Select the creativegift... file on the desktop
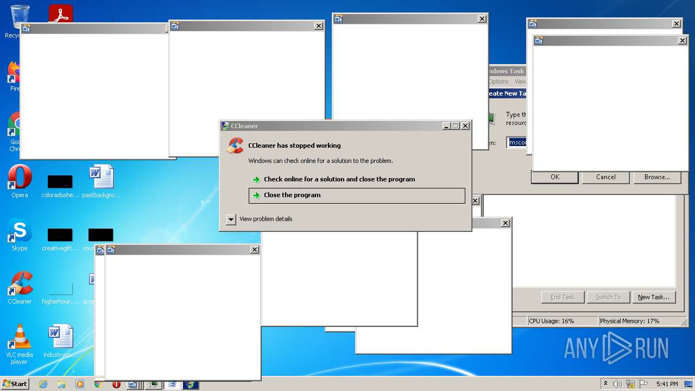695x391 pixels. [60, 239]
